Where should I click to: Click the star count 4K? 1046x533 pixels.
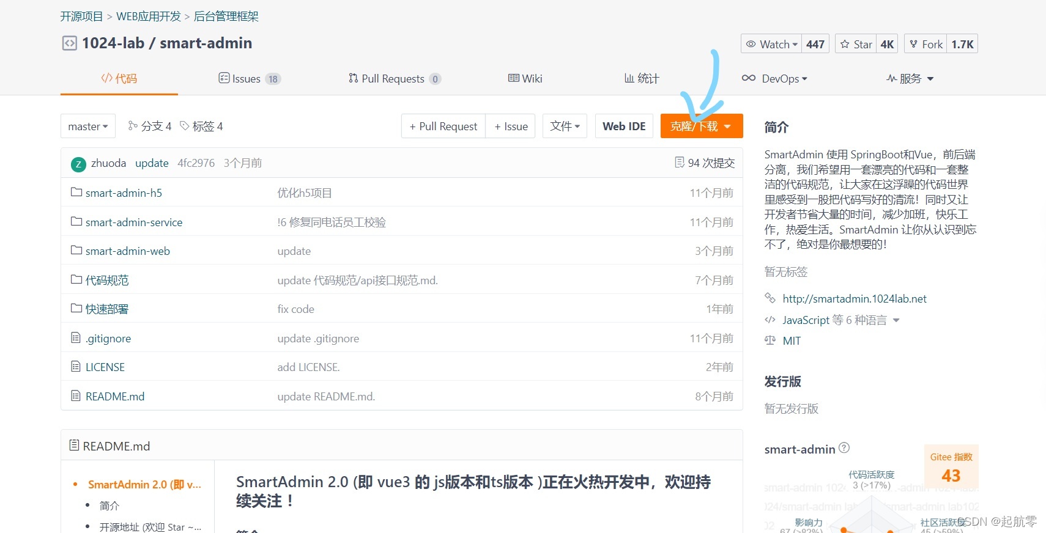pyautogui.click(x=888, y=44)
